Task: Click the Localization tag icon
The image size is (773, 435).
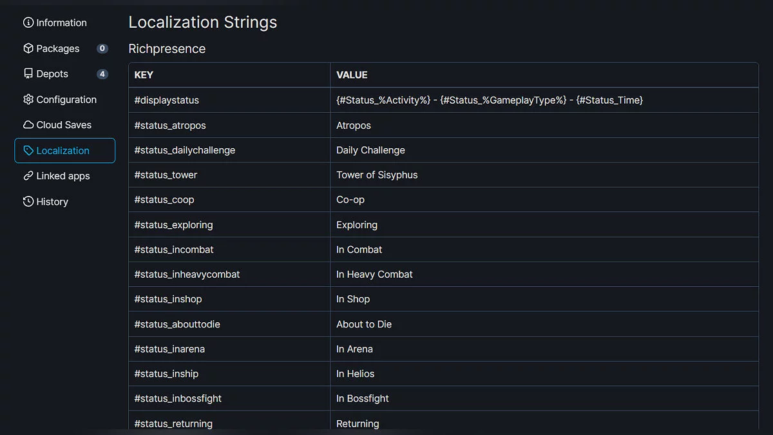Action: tap(28, 151)
